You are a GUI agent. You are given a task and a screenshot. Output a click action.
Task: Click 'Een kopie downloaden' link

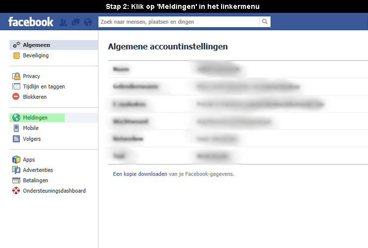click(140, 174)
